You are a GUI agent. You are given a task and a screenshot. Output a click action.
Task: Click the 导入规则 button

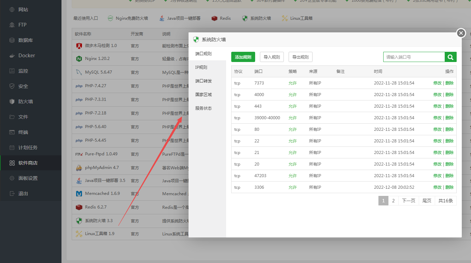(x=272, y=57)
